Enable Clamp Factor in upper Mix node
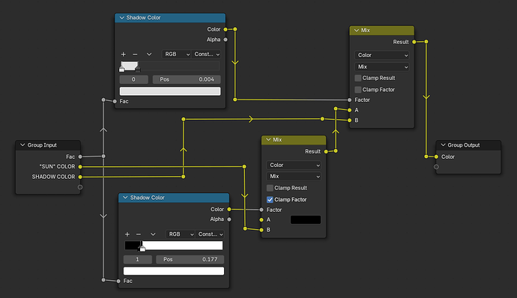The image size is (517, 298). (x=358, y=90)
